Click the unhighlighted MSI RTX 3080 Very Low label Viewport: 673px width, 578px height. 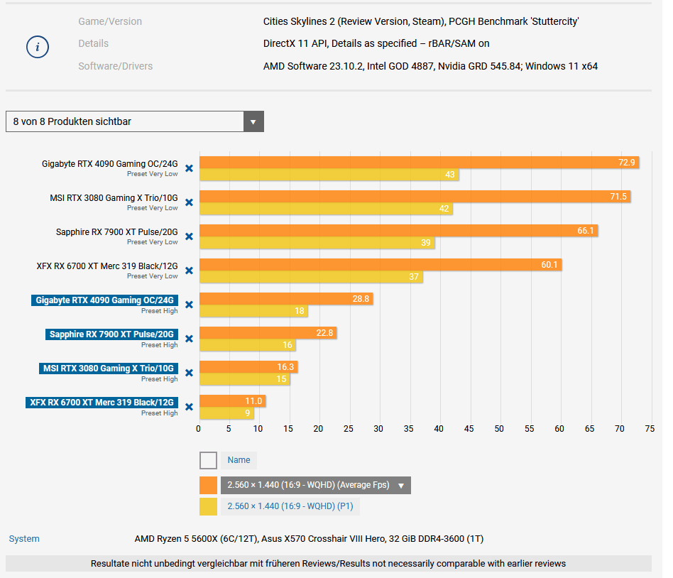coord(114,198)
